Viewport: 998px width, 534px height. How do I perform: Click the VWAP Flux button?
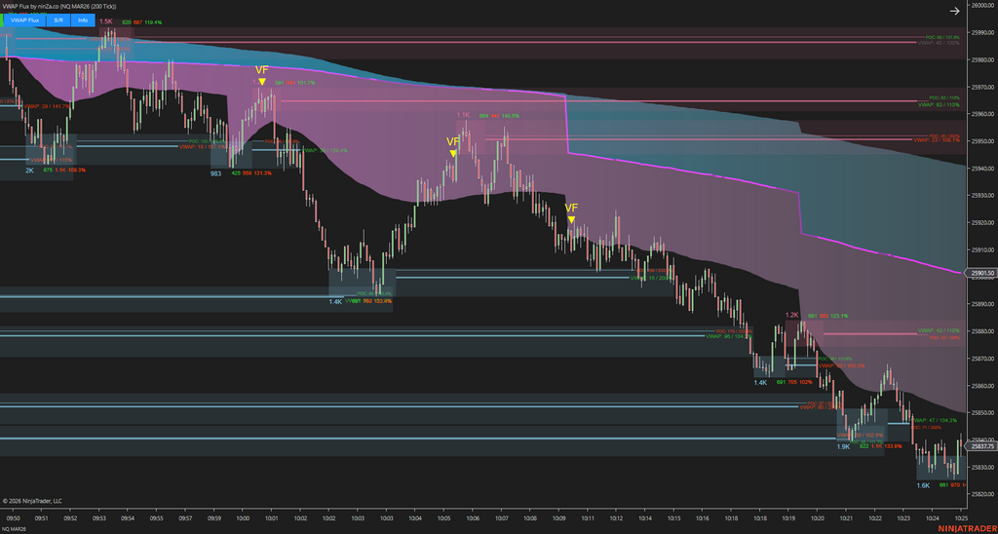click(x=24, y=20)
